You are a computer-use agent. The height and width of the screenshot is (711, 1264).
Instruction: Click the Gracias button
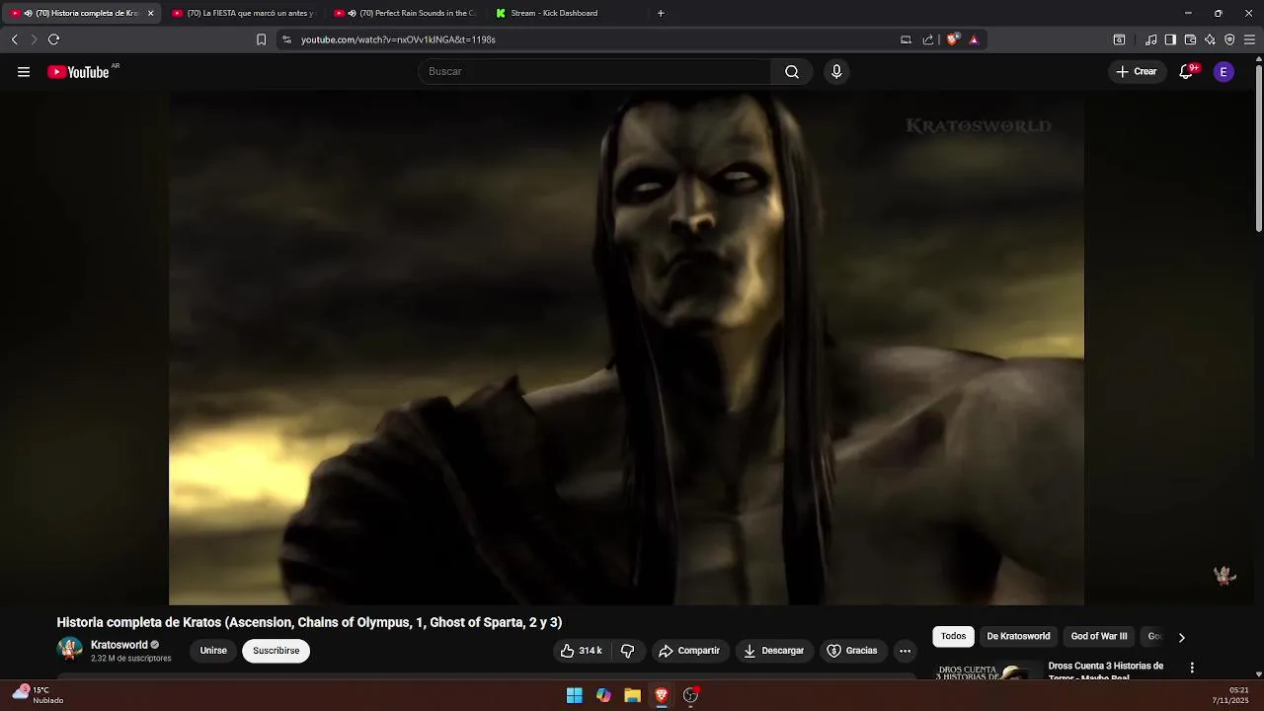click(x=852, y=651)
